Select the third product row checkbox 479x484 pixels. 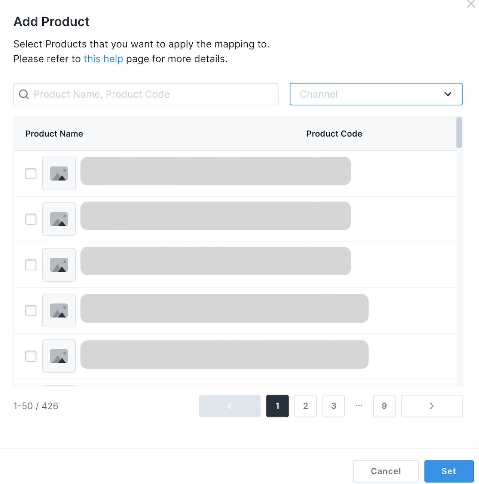[x=31, y=265]
